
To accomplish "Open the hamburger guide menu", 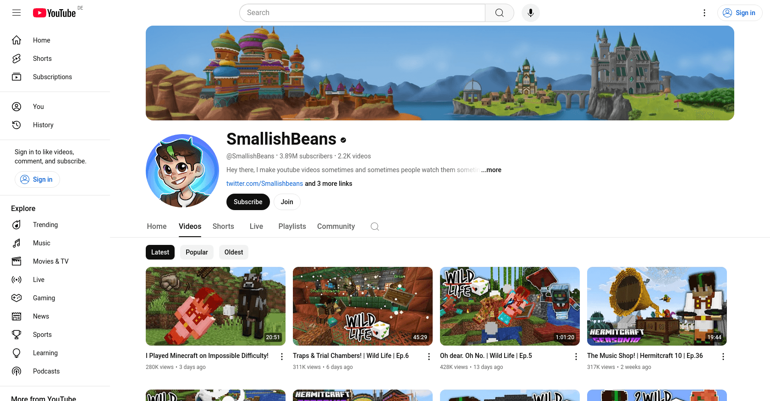I will 16,13.
